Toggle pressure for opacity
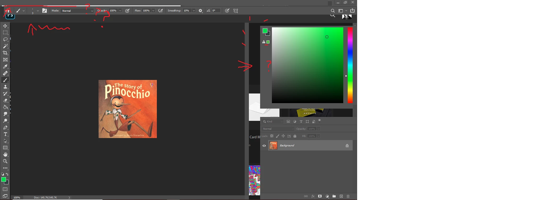The width and height of the screenshot is (549, 200). tap(127, 11)
